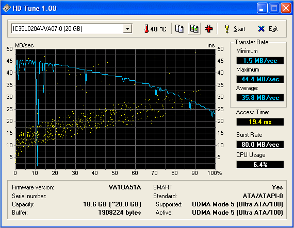Click the firmware version VA10A51A text
This screenshot has height=228, width=294.
tap(125, 187)
